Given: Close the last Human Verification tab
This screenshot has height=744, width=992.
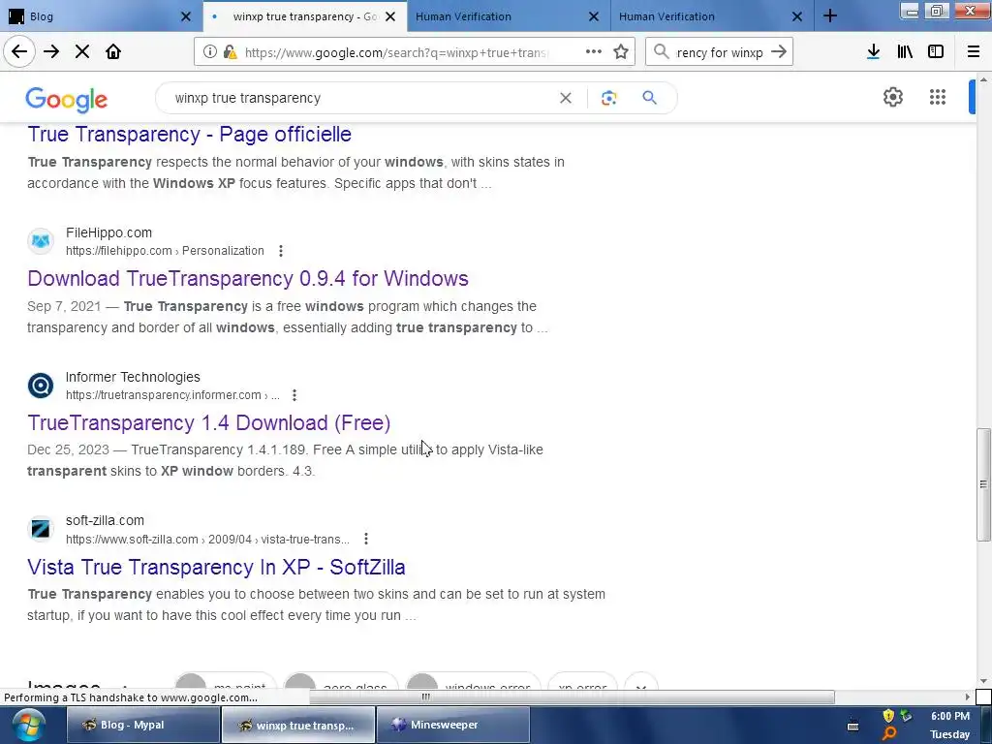Looking at the screenshot, I should point(797,16).
